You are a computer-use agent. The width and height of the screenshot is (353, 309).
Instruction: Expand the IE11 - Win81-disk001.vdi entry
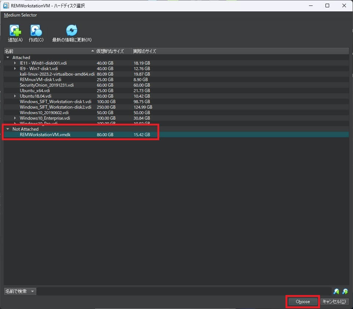click(x=15, y=63)
